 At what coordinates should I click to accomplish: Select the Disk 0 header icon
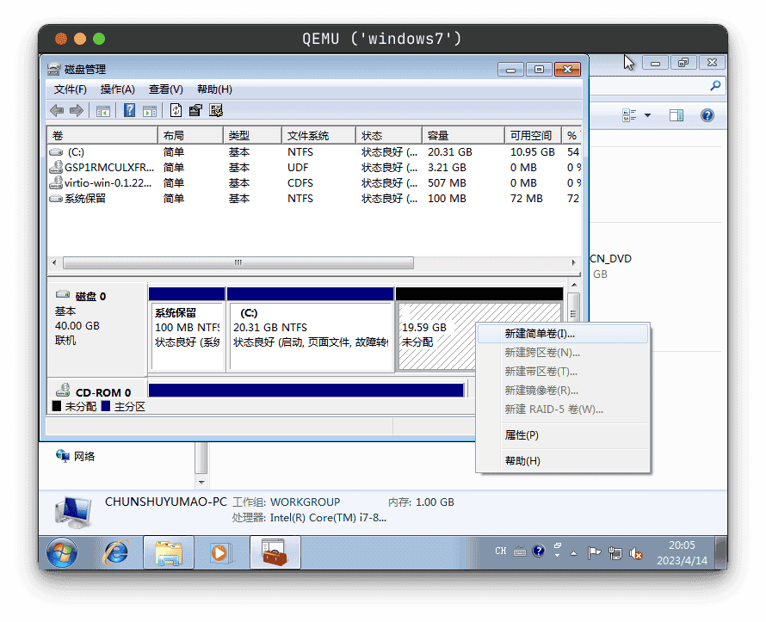[x=63, y=294]
